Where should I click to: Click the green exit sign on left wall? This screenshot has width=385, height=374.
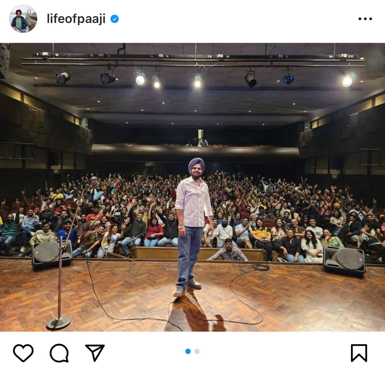coord(56,171)
